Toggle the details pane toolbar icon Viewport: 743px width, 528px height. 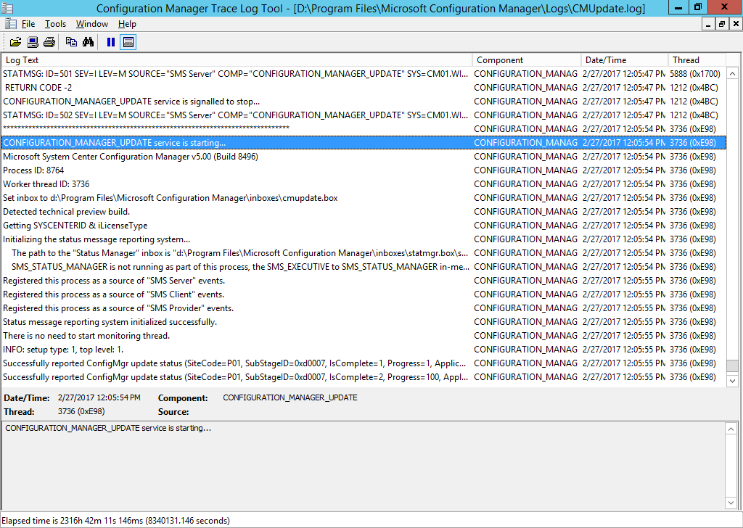pos(128,42)
